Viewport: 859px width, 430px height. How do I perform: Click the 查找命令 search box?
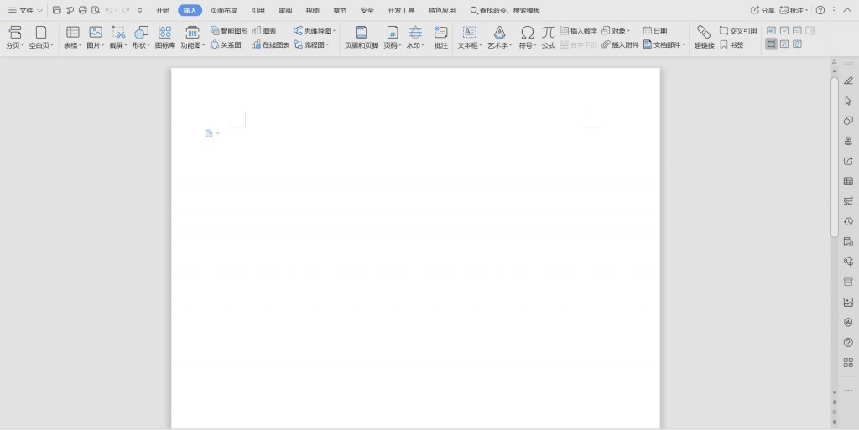(x=505, y=10)
